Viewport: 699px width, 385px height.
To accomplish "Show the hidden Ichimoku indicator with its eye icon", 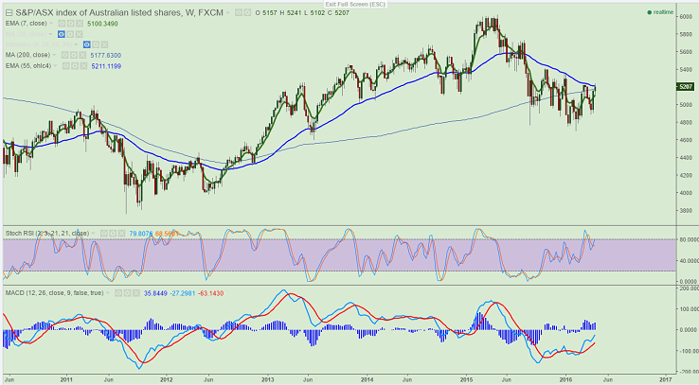I will click(x=86, y=44).
